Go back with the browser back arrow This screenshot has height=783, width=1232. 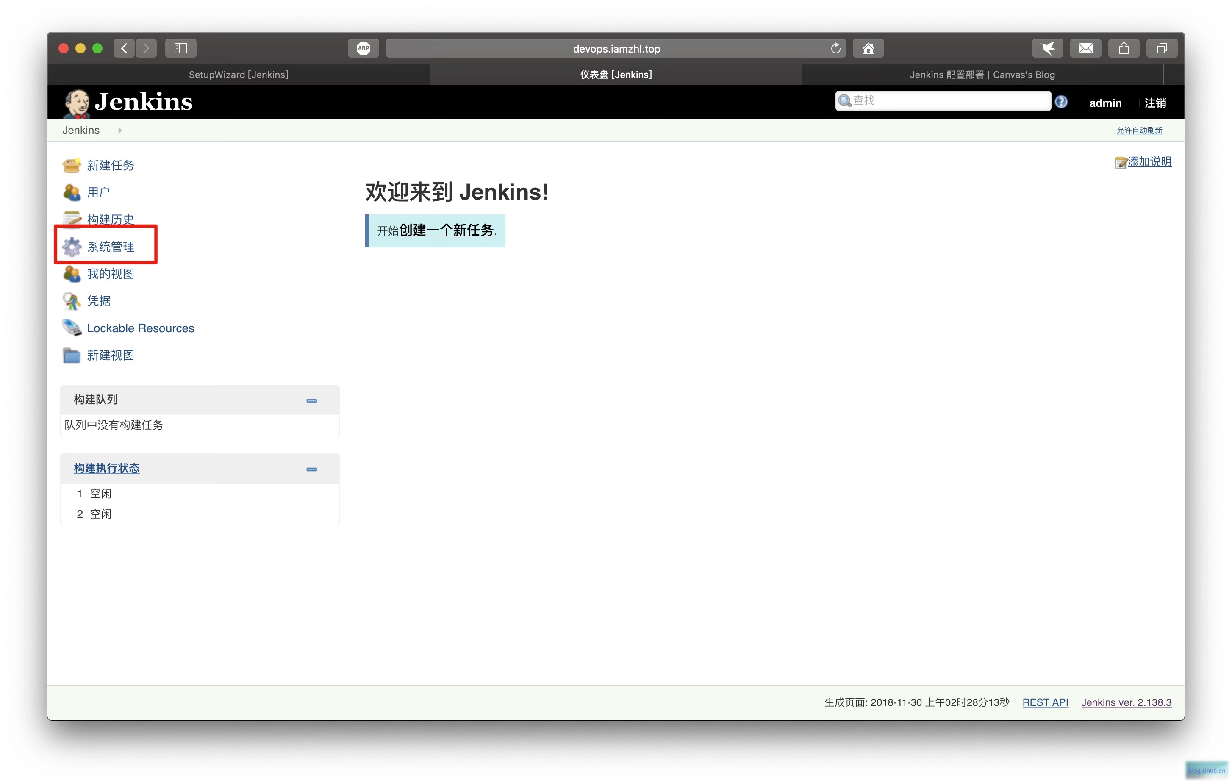coord(124,49)
